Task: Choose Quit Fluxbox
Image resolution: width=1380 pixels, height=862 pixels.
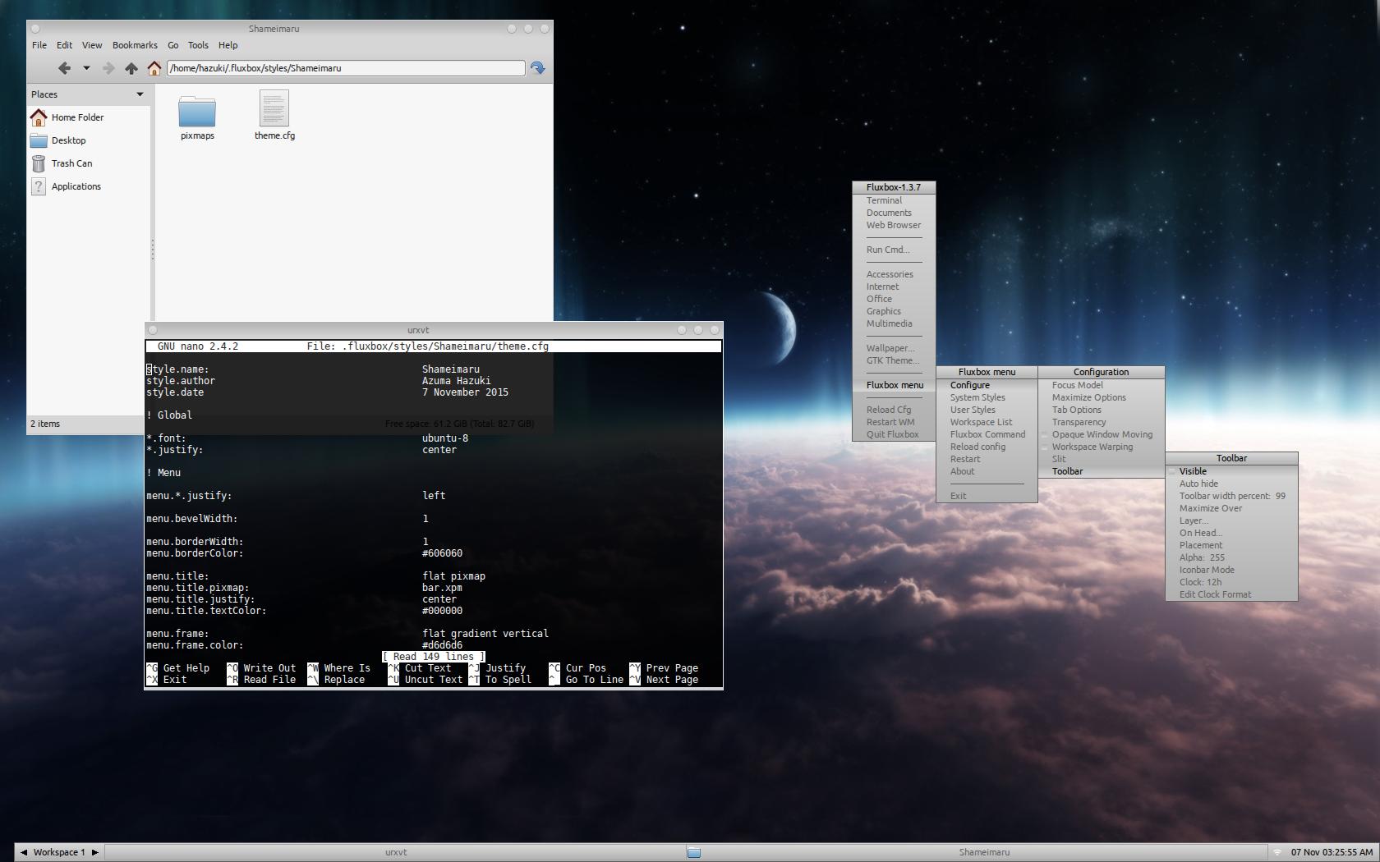Action: click(x=894, y=434)
